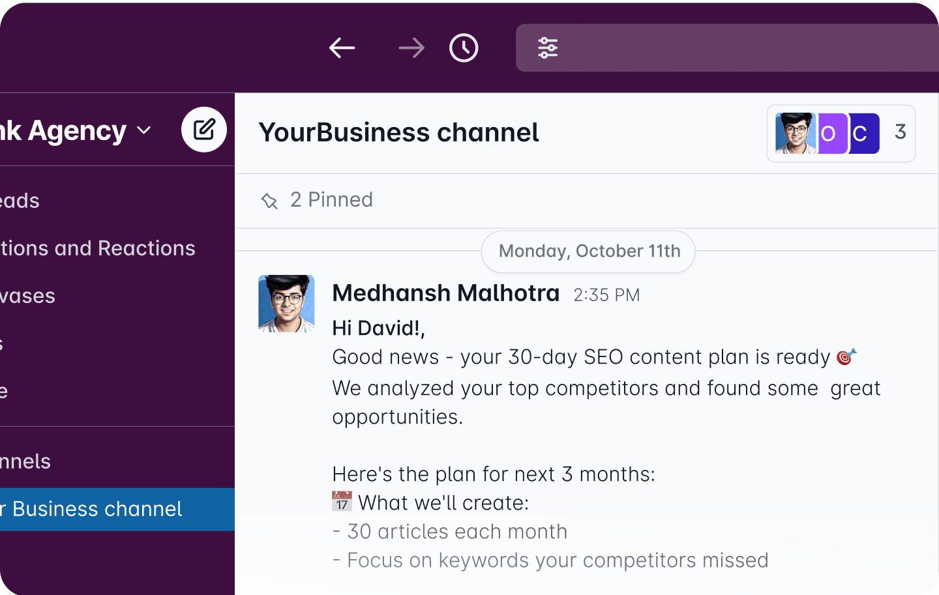
Task: Open Threads from the sidebar
Action: [20, 201]
